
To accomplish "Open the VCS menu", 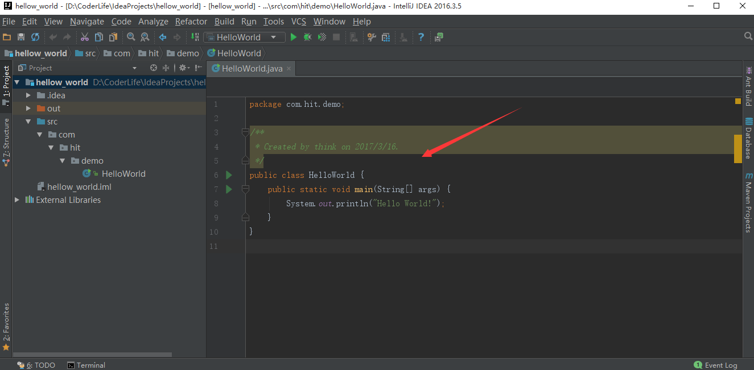I will pos(299,22).
